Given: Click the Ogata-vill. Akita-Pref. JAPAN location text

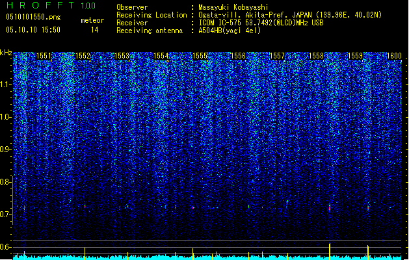Looking at the screenshot, I should coord(290,15).
